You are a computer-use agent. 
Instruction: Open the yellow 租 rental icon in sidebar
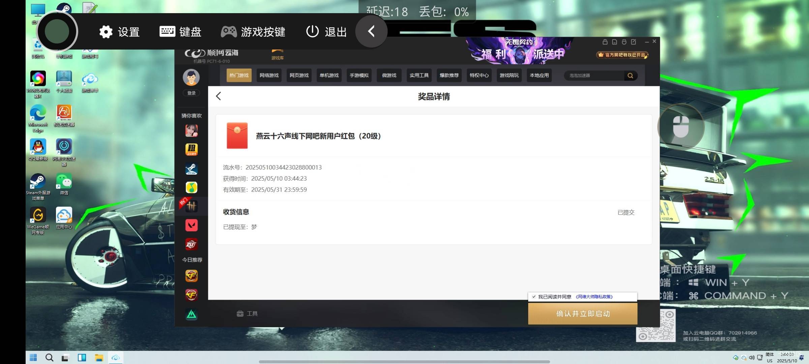click(191, 149)
